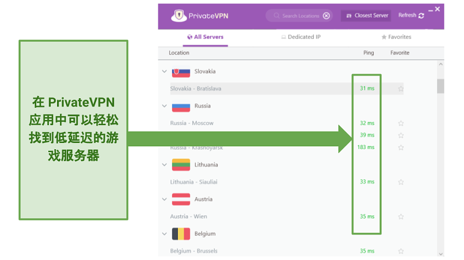Click the Favorite column header
This screenshot has width=464, height=260.
[400, 53]
